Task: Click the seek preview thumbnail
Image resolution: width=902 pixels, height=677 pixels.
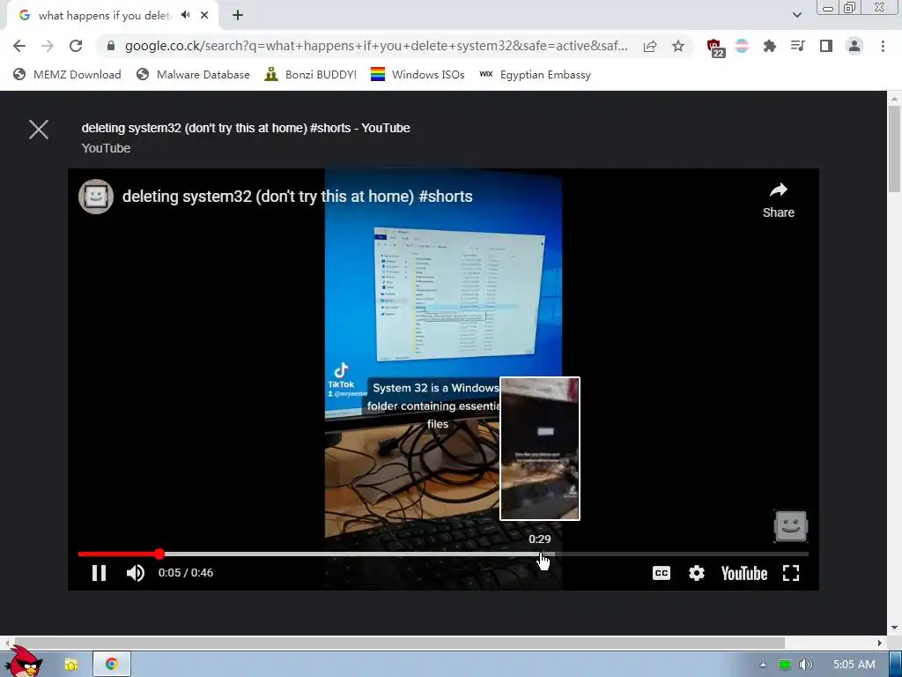Action: 540,449
